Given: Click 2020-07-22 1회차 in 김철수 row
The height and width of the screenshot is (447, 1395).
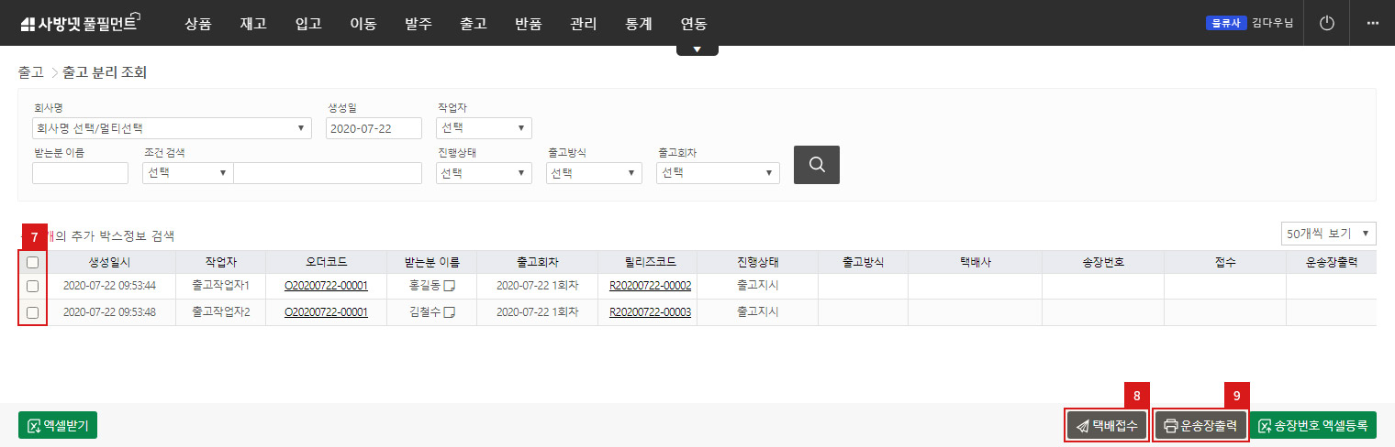Looking at the screenshot, I should 537,312.
